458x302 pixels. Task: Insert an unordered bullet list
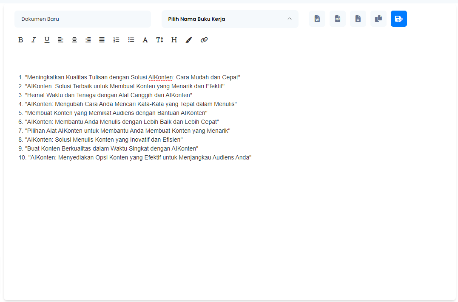click(x=131, y=40)
